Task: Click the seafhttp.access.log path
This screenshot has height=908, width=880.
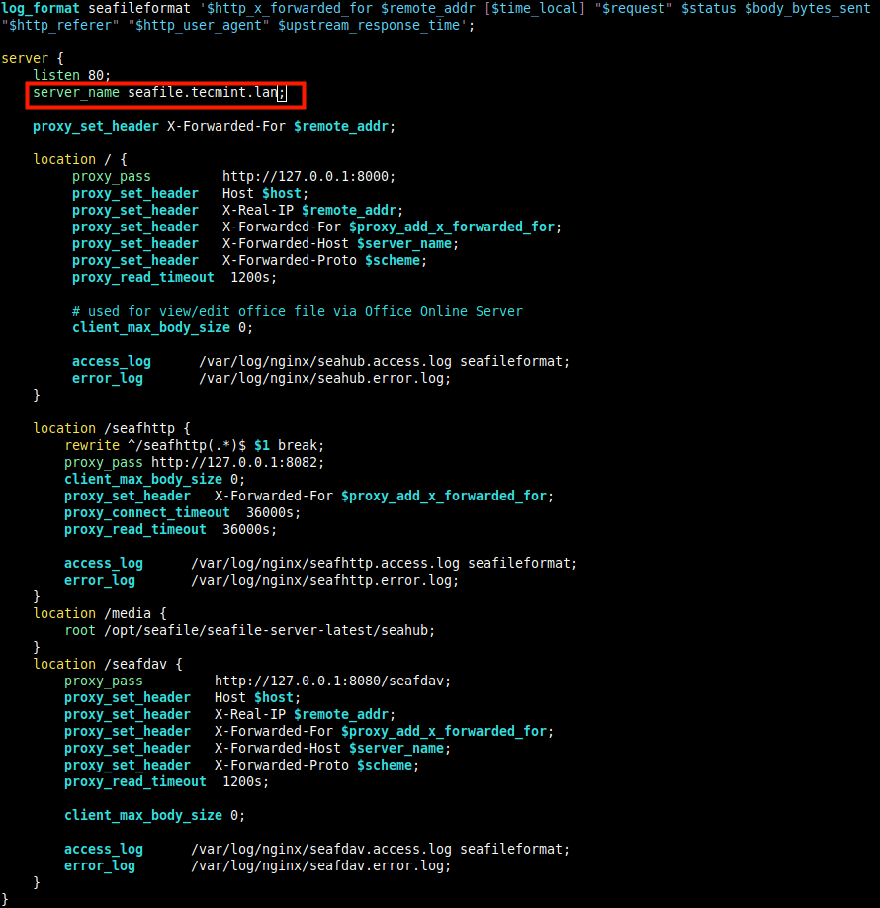Action: pos(325,564)
